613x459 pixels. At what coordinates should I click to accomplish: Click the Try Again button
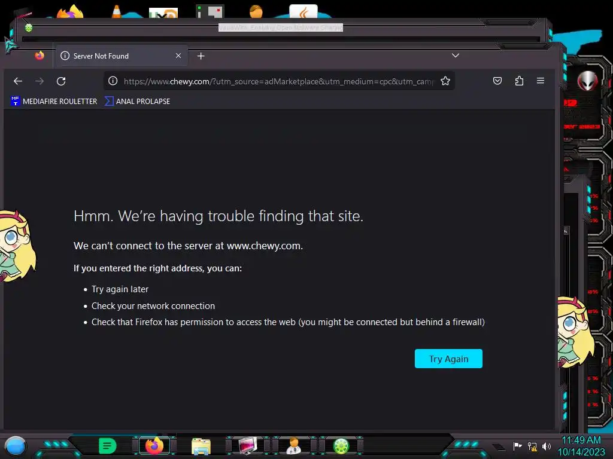448,359
